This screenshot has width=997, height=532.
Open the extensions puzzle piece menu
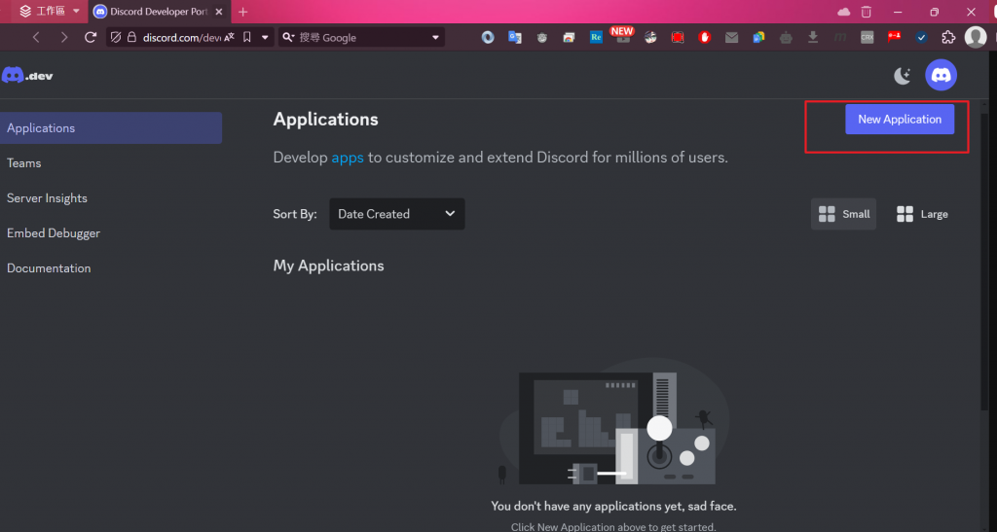point(948,38)
